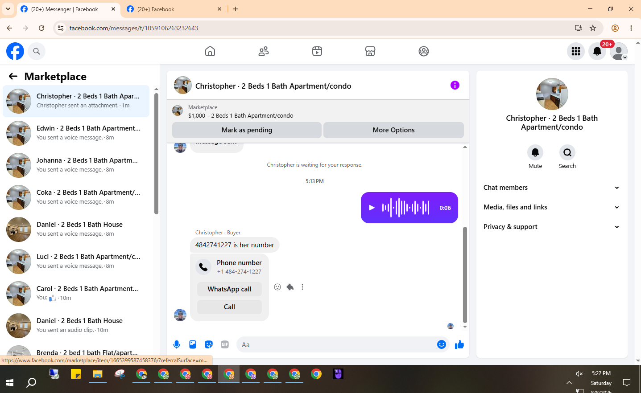Open Carol's chat in the list

click(x=76, y=294)
